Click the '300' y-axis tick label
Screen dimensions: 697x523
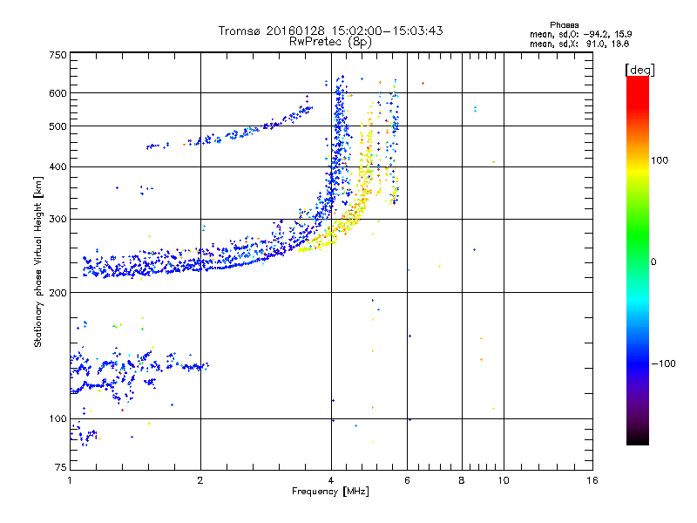(x=58, y=220)
